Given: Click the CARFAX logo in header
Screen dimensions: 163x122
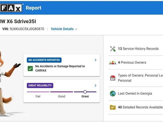Looking at the screenshot, I should point(11,8).
